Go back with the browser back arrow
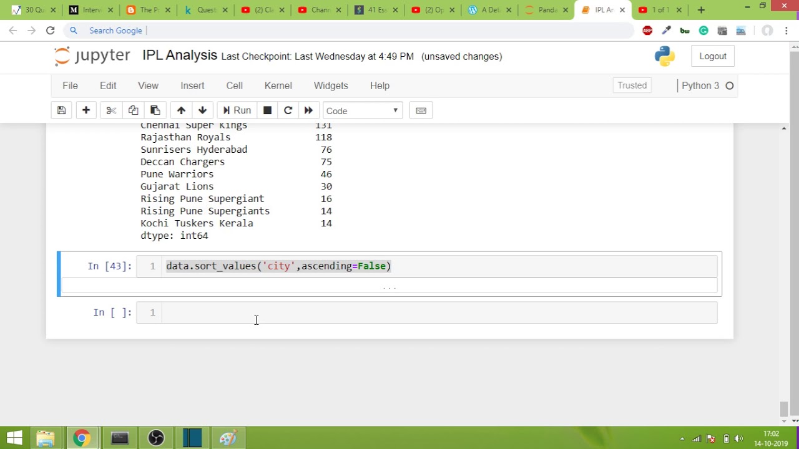The width and height of the screenshot is (799, 449). 13,31
